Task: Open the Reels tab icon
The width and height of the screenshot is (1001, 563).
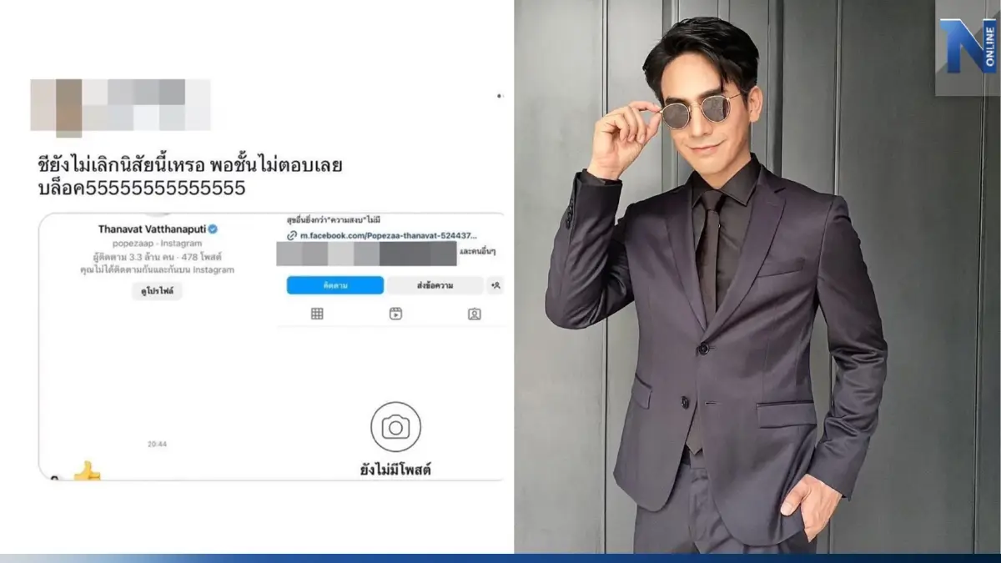Action: click(x=395, y=314)
